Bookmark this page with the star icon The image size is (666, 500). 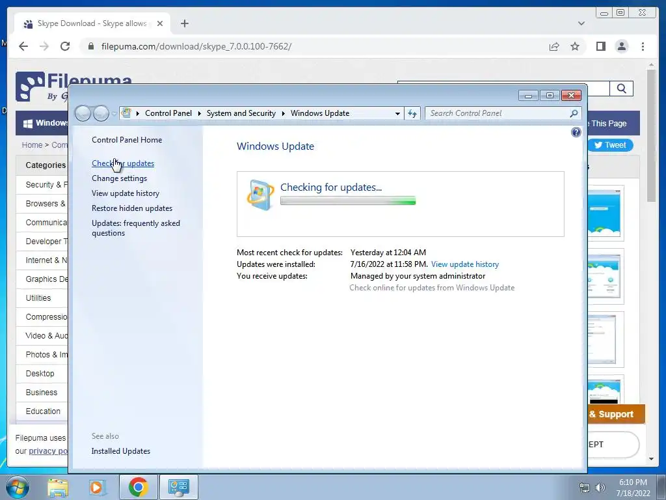tap(575, 46)
